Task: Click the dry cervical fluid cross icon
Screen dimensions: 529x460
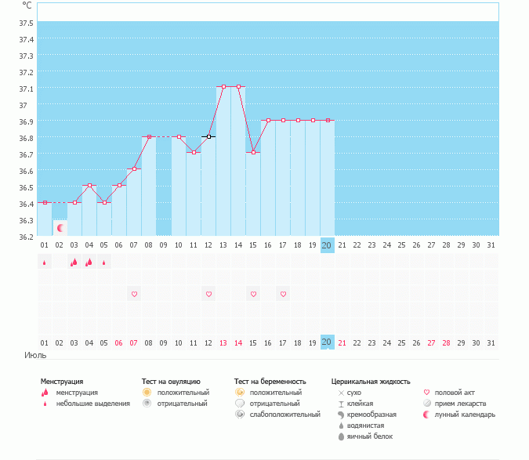Action: tap(341, 392)
